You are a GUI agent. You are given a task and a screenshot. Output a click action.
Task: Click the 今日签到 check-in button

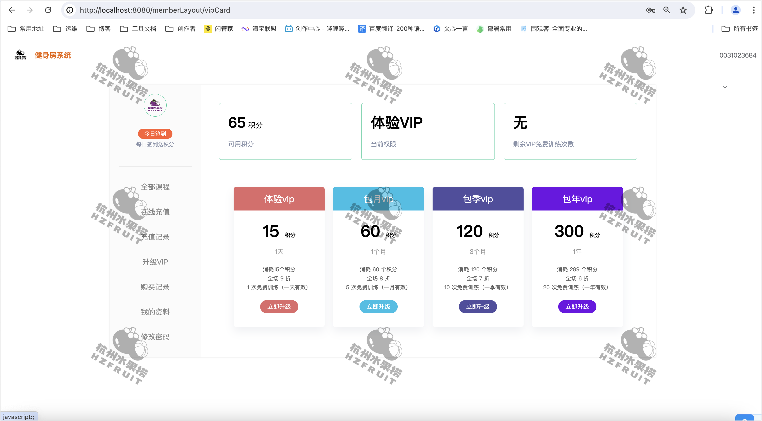pyautogui.click(x=155, y=134)
